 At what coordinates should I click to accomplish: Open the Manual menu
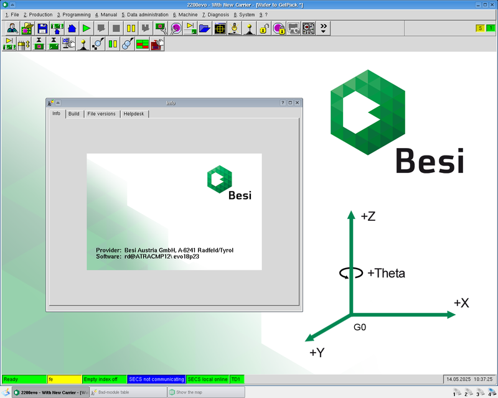[106, 14]
